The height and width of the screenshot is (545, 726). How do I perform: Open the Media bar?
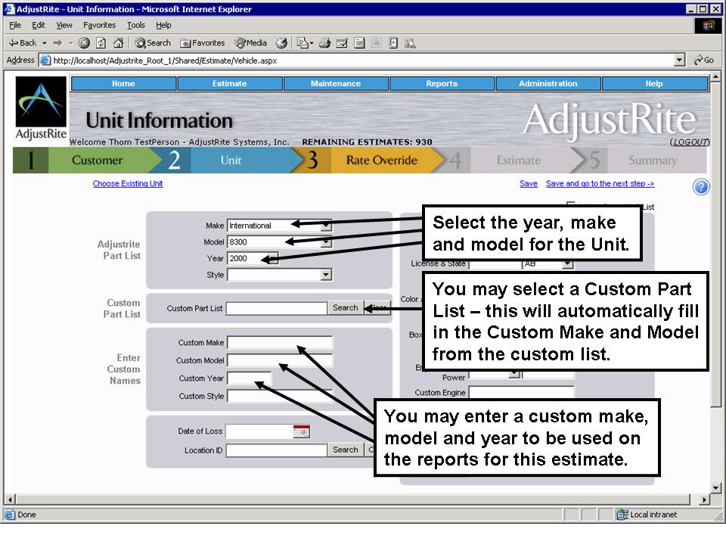[x=251, y=43]
